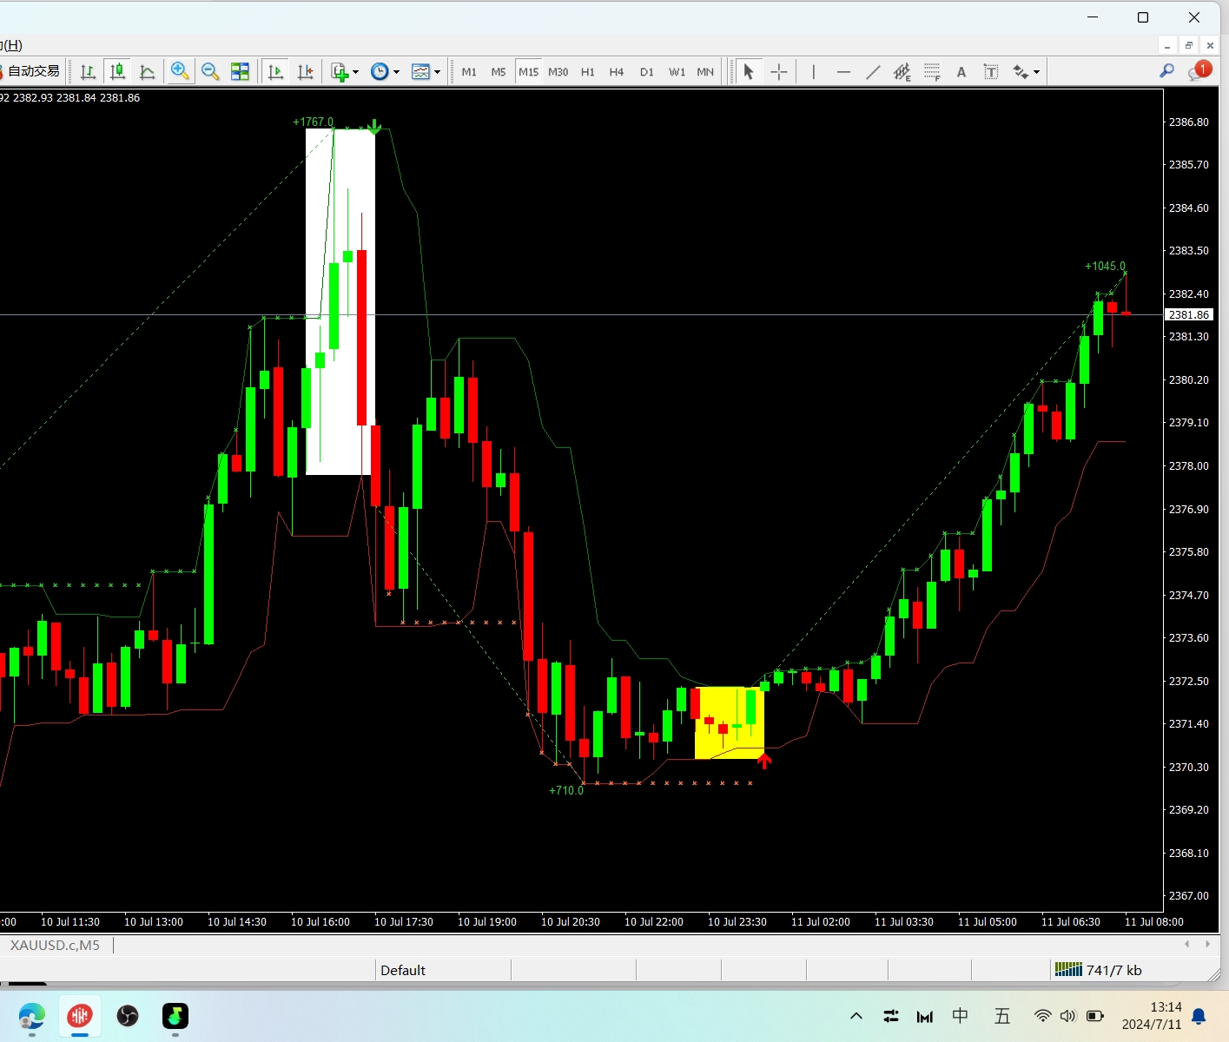Screen dimensions: 1229x1042
Task: Toggle the chart auto scroll button
Action: [x=276, y=72]
